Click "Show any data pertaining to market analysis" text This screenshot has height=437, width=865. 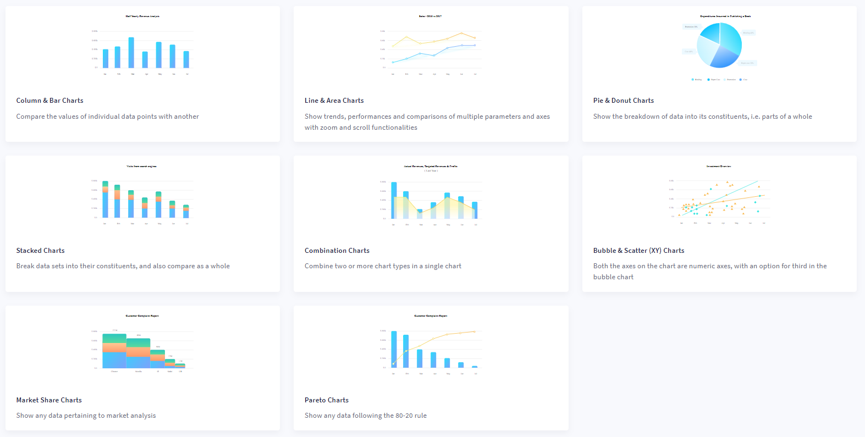(x=86, y=416)
